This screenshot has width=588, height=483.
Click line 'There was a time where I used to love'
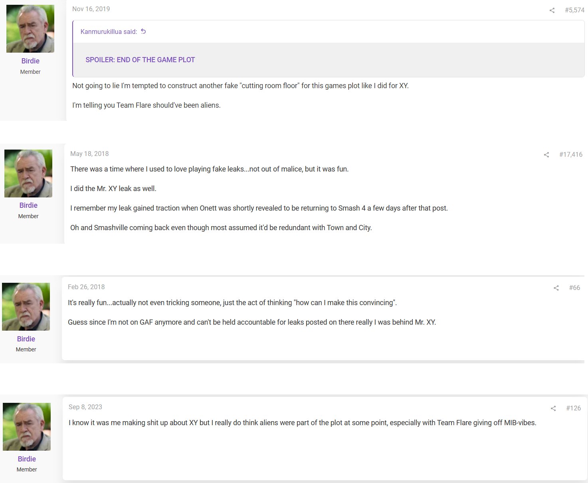point(210,169)
